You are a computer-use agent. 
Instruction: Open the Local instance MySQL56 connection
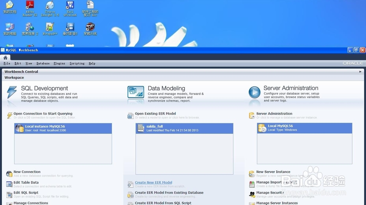coord(63,128)
